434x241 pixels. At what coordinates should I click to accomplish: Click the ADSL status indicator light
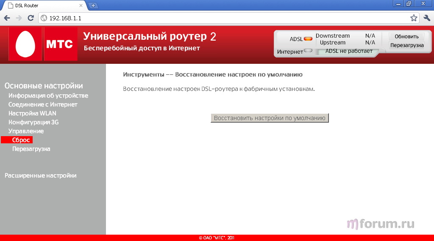pos(308,39)
